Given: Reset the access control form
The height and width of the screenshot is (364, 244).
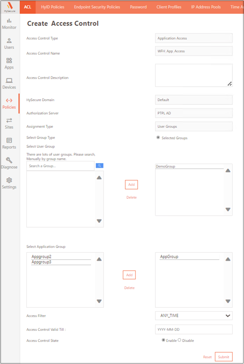Looking at the screenshot, I should 207,357.
